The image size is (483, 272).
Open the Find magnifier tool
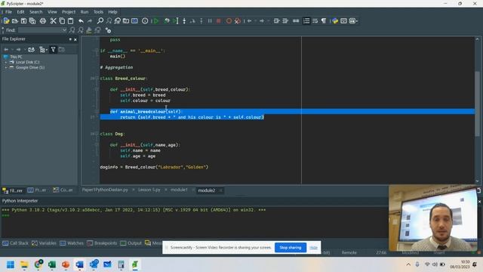point(100,21)
